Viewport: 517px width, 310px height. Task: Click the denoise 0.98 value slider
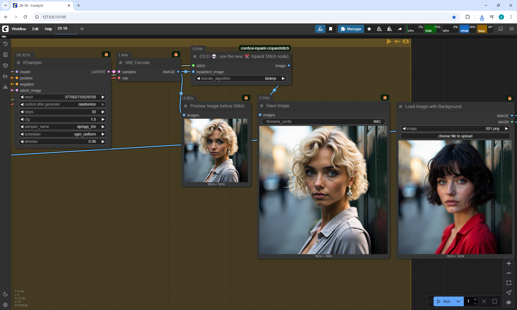pos(62,141)
